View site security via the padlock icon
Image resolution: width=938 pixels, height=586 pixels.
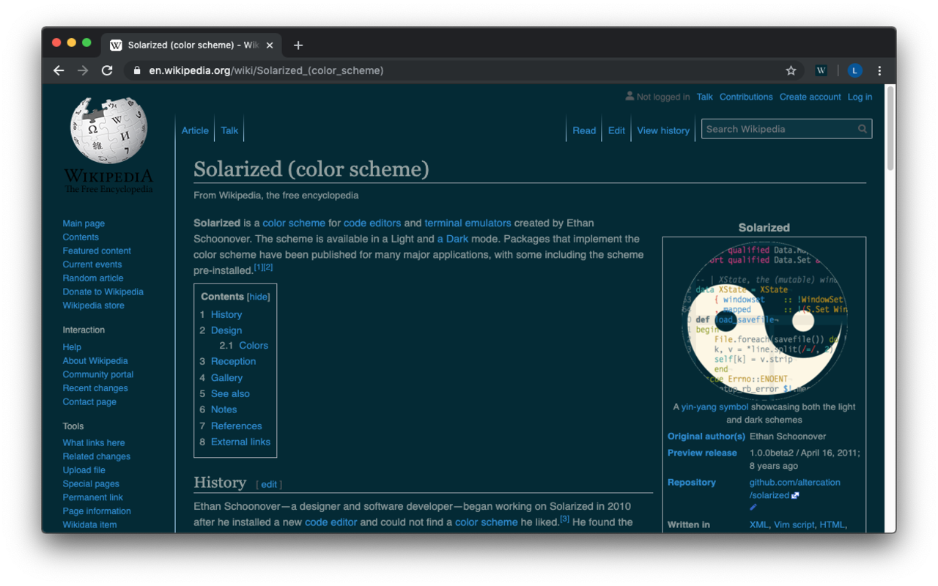click(x=136, y=70)
